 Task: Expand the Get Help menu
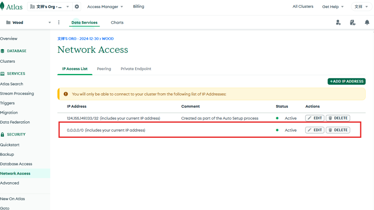(x=333, y=7)
